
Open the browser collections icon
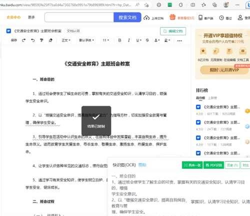tap(214, 5)
